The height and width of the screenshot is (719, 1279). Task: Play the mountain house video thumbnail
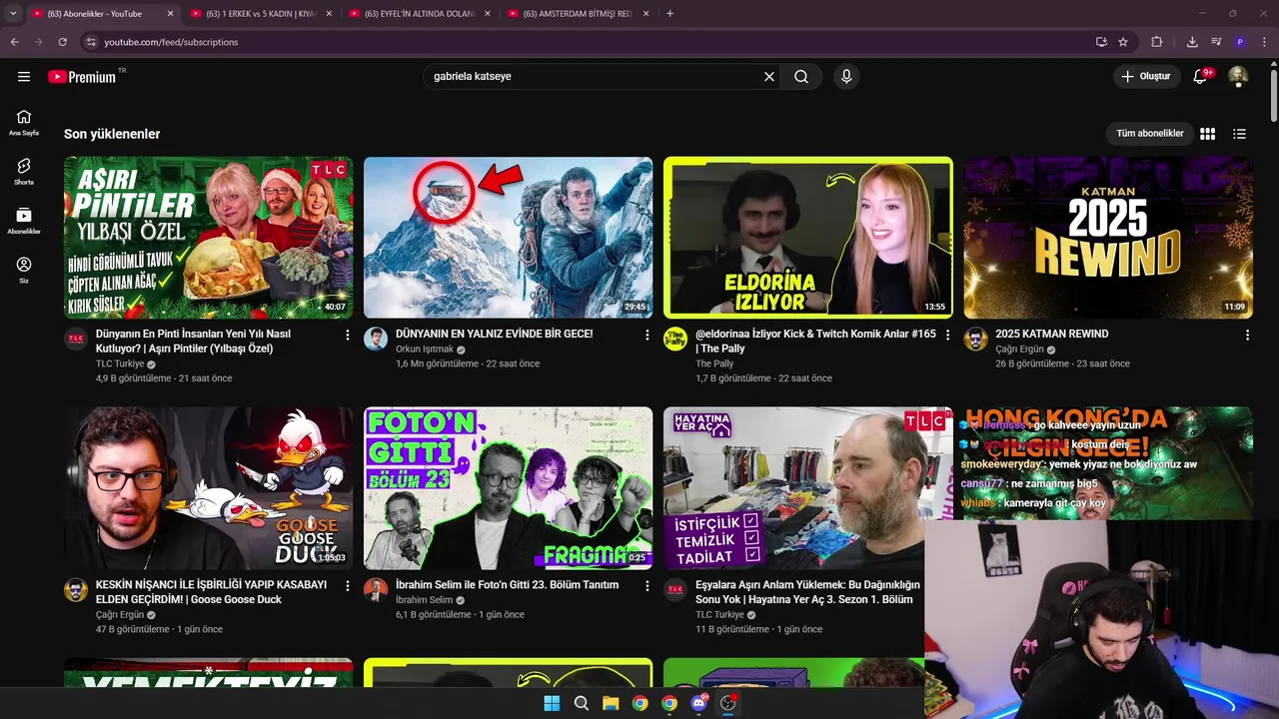[x=508, y=238]
